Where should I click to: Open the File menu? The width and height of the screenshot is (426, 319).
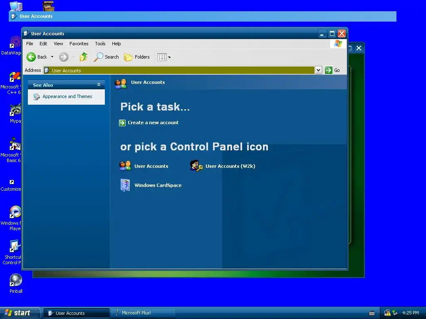pyautogui.click(x=30, y=44)
